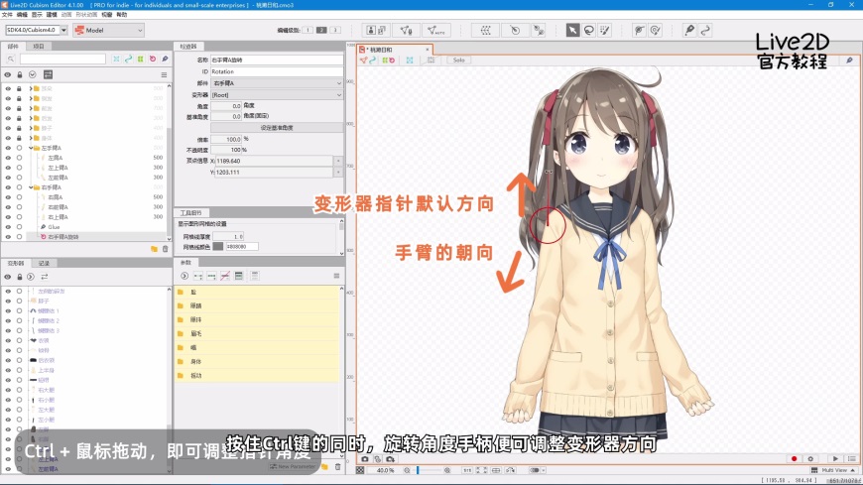Open the deformer dropdown showing [Root]
This screenshot has height=485, width=863.
(277, 94)
